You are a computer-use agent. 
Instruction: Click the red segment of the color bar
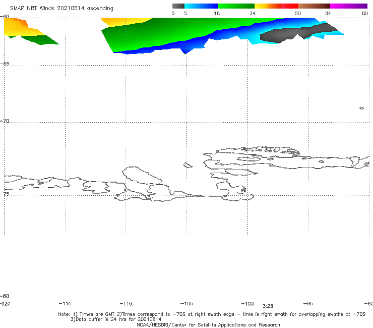click(289, 6)
